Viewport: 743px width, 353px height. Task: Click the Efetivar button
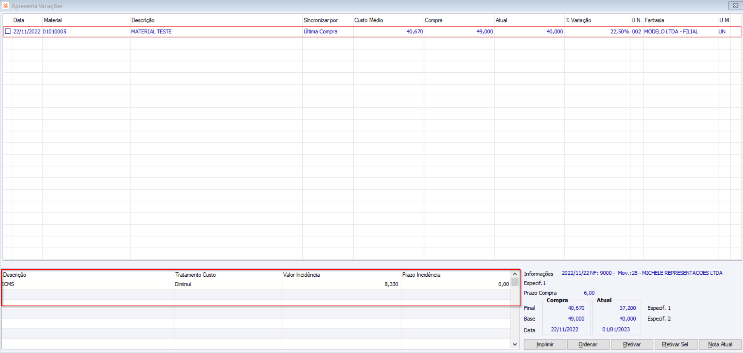click(632, 344)
